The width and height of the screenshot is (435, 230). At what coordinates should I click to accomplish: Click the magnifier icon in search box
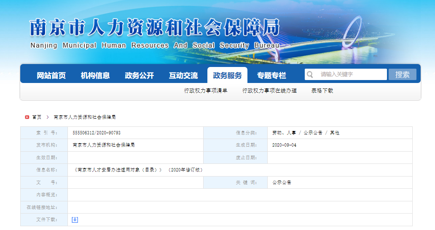coord(310,74)
